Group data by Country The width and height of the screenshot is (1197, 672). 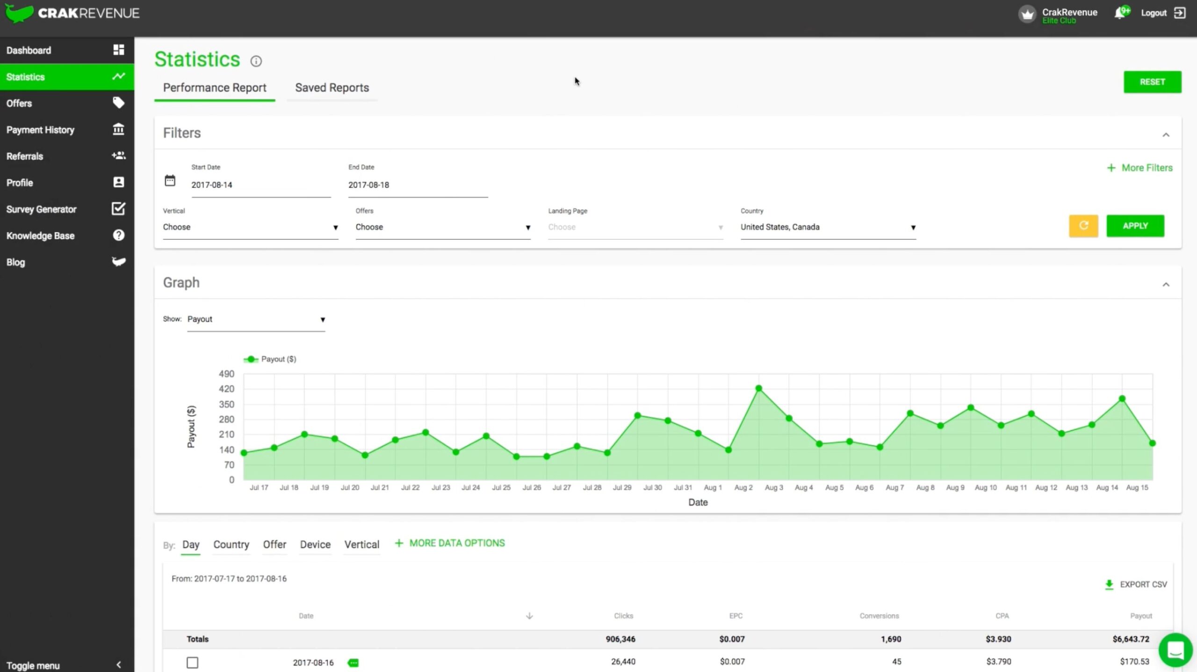pos(231,544)
